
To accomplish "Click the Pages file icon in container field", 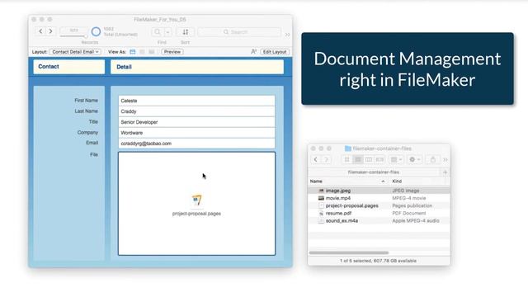I will click(x=196, y=200).
